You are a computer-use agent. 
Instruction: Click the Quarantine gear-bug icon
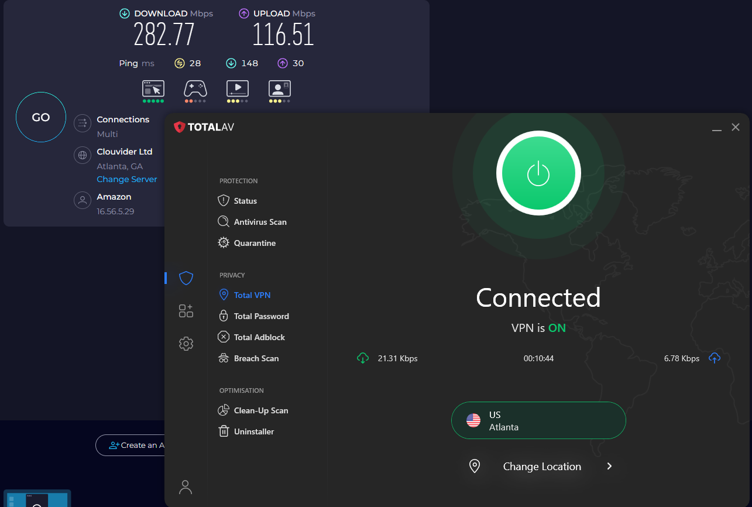click(223, 243)
